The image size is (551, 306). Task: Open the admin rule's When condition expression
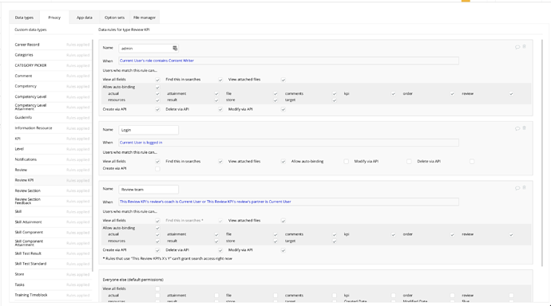point(288,61)
